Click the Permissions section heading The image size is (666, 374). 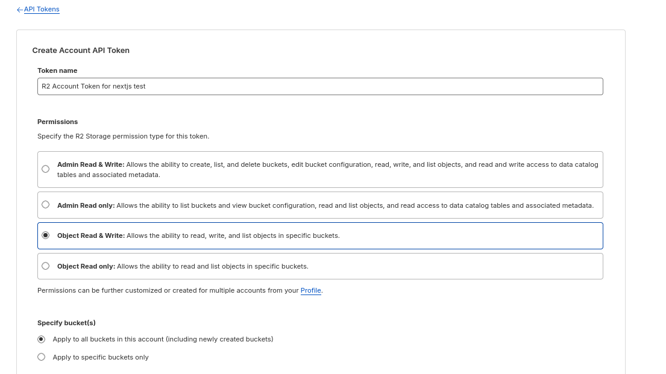[57, 122]
